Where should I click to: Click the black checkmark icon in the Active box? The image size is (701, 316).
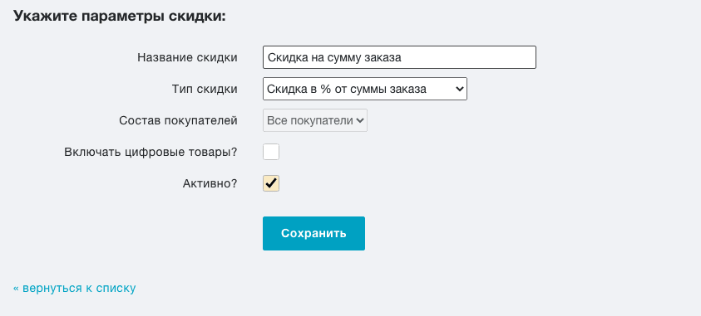tap(271, 183)
